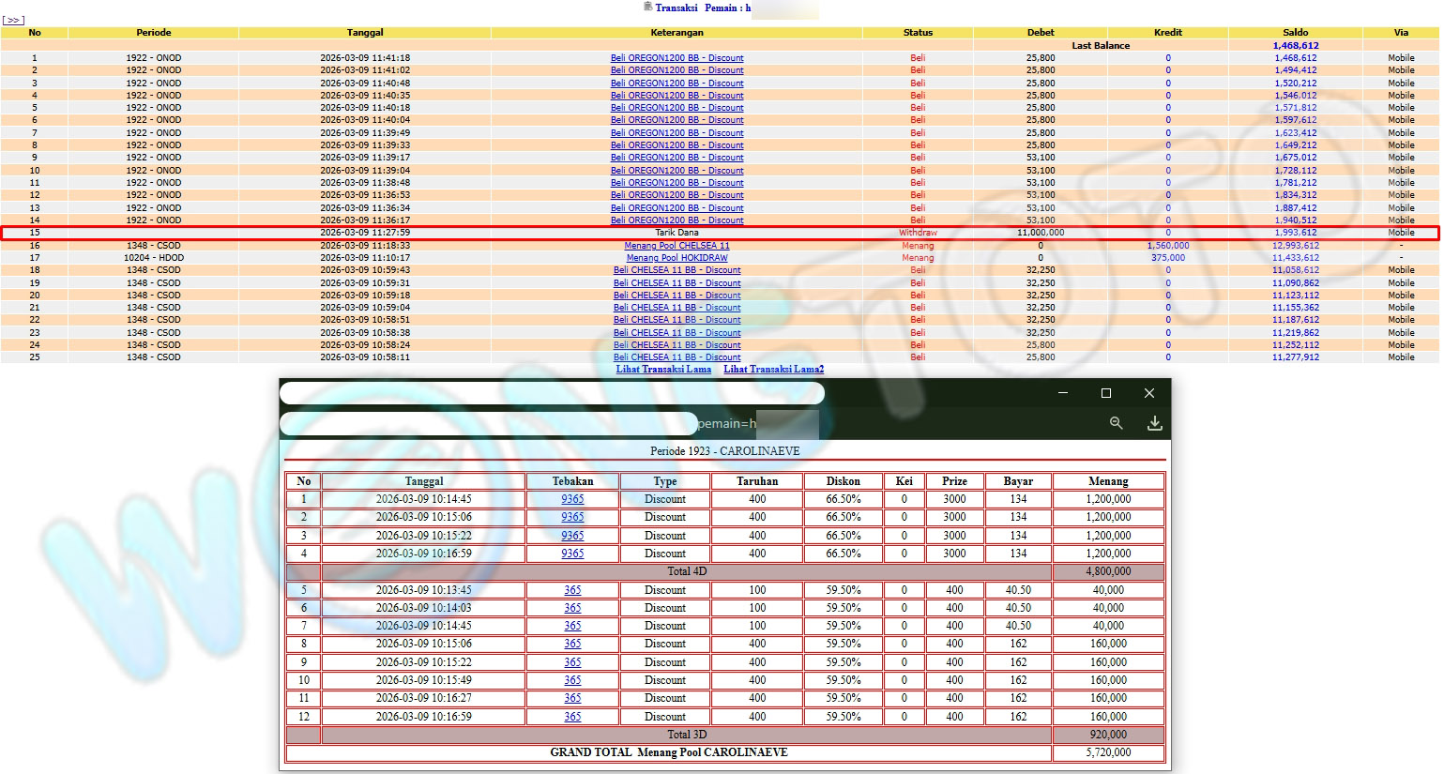Image resolution: width=1444 pixels, height=774 pixels.
Task: Open Menang Pool HOKIDRAW link
Action: point(676,258)
